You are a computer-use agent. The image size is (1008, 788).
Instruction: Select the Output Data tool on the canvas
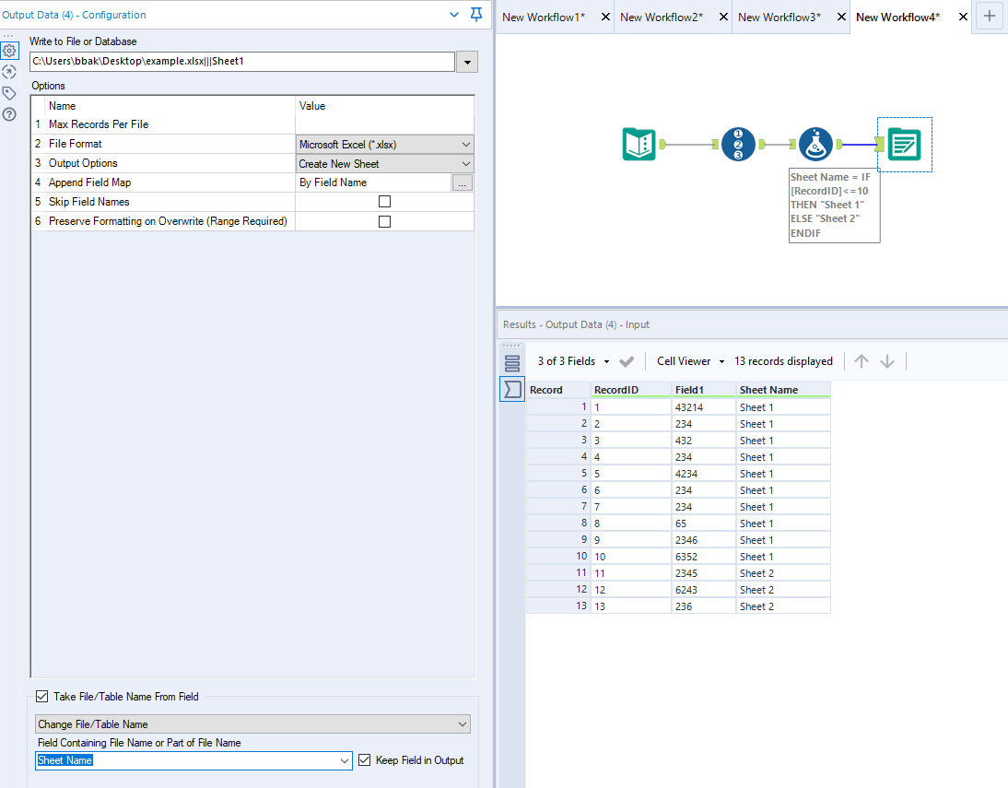pos(904,144)
